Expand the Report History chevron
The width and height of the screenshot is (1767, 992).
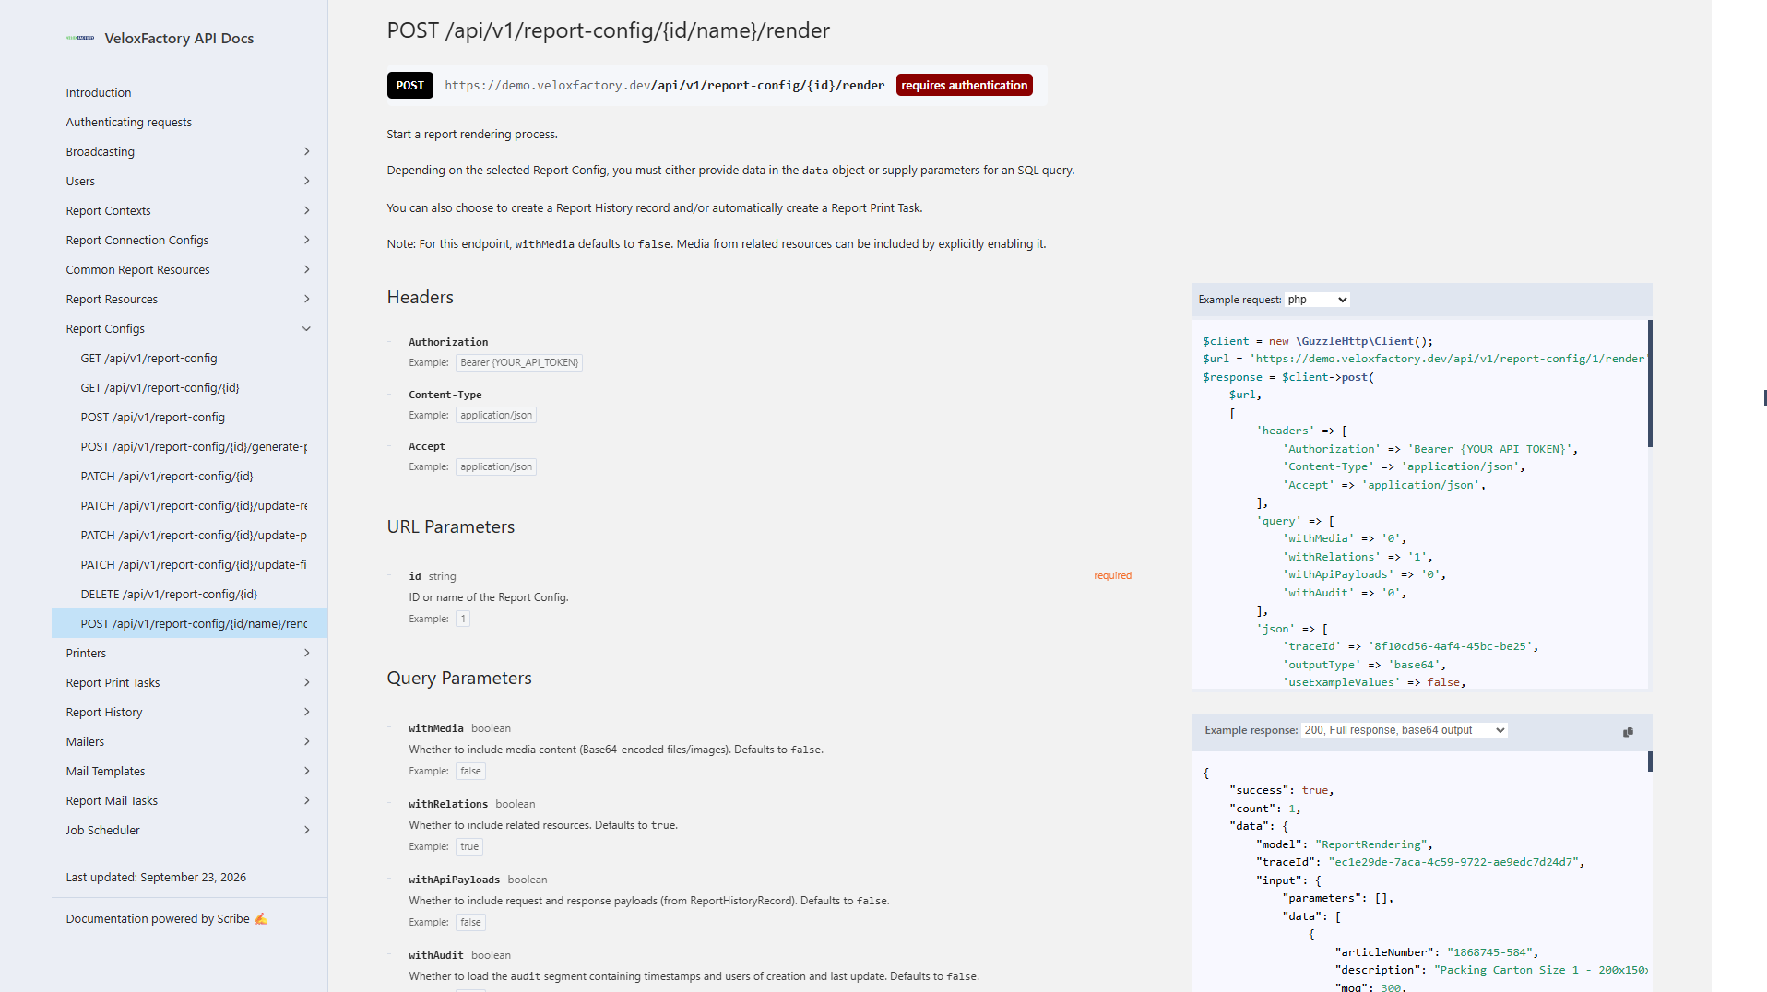click(x=307, y=712)
